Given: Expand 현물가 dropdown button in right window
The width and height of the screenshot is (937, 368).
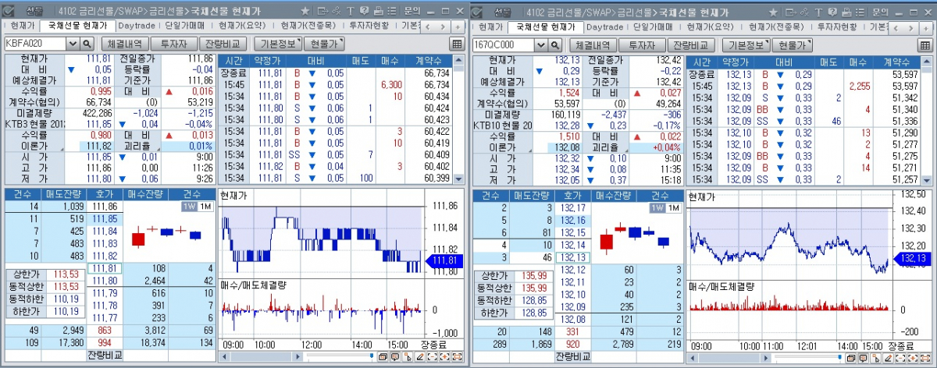Looking at the screenshot, I should (x=792, y=44).
